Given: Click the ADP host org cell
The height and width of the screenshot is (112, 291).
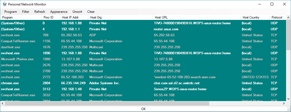Looking at the screenshot, I should [92, 35].
